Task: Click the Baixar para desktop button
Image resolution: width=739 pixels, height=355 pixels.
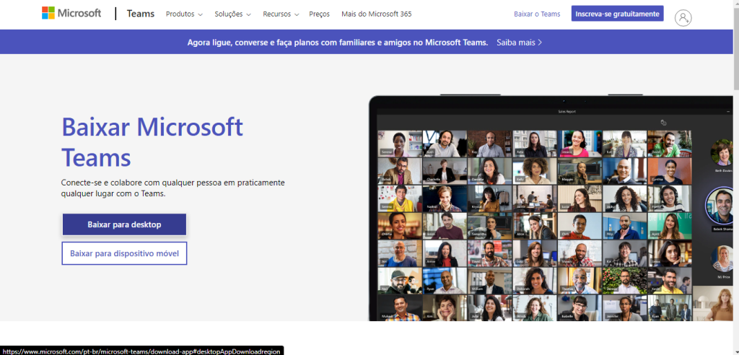Action: click(124, 224)
